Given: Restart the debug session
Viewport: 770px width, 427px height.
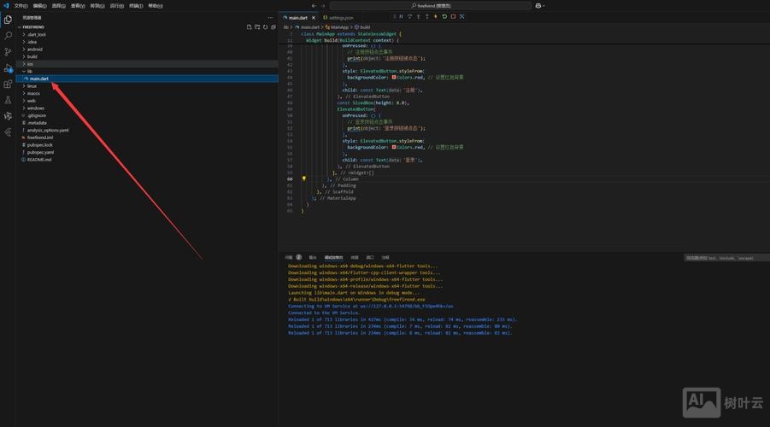Looking at the screenshot, I should click(x=444, y=16).
